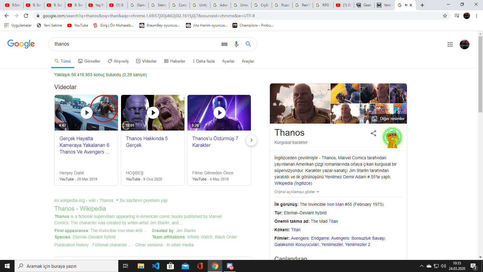The width and height of the screenshot is (483, 272).
Task: Click Windows search box Aramak için buraya yazın
Action: tap(66, 266)
